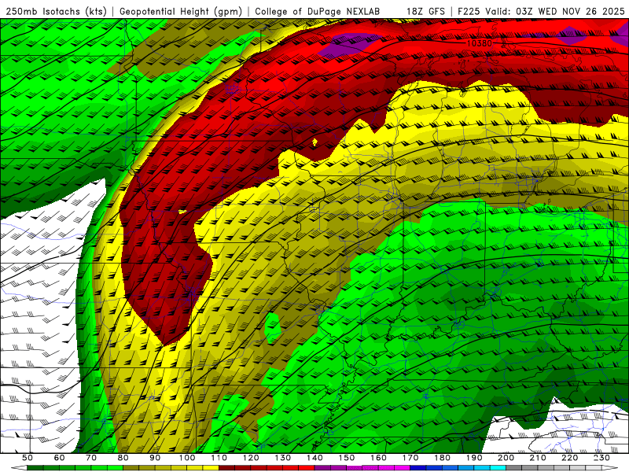Screen dimensions: 629x472
Task: Click the 230 kt legend value
Action: [601, 458]
